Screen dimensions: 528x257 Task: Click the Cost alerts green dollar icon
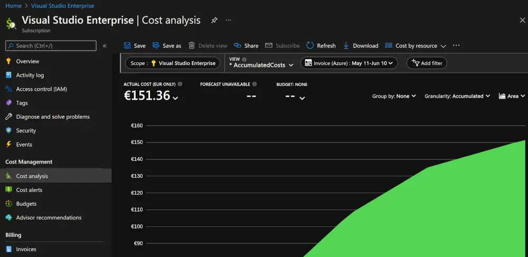point(9,190)
